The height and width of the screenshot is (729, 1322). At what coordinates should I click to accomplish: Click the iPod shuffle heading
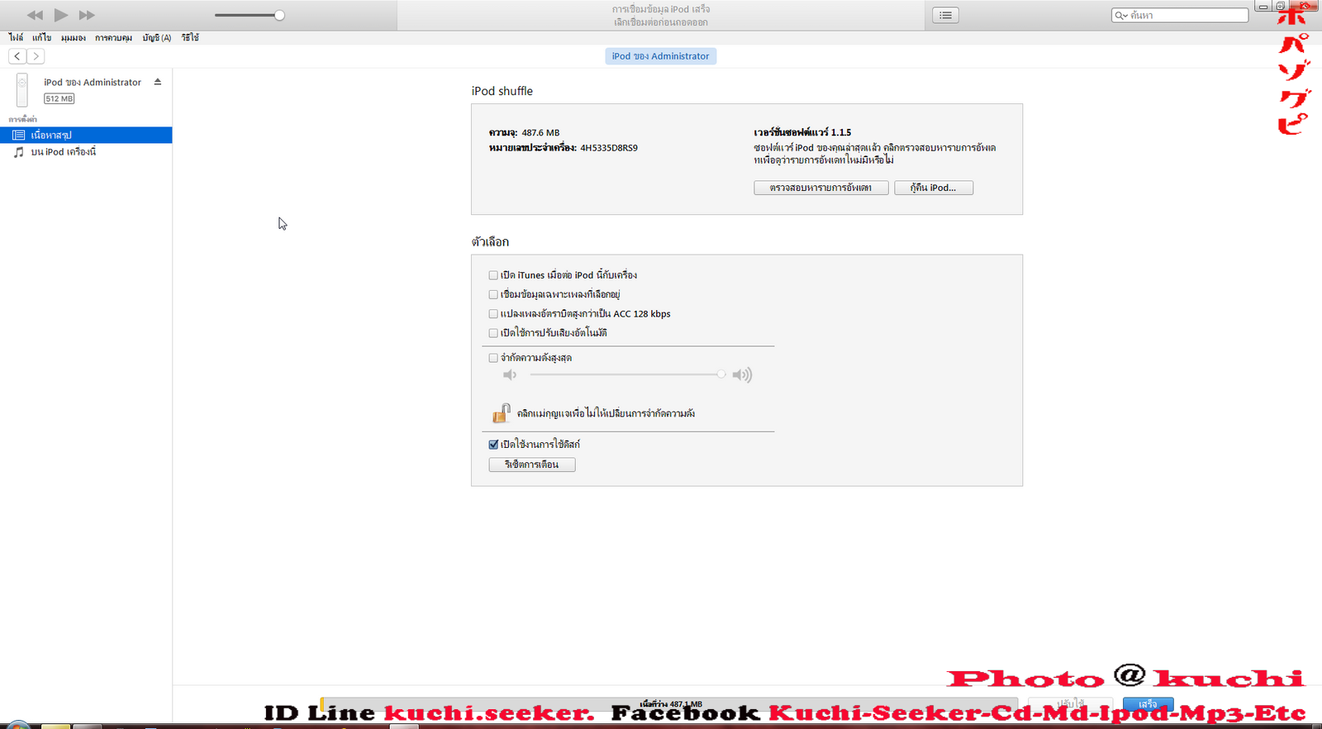[x=502, y=91]
